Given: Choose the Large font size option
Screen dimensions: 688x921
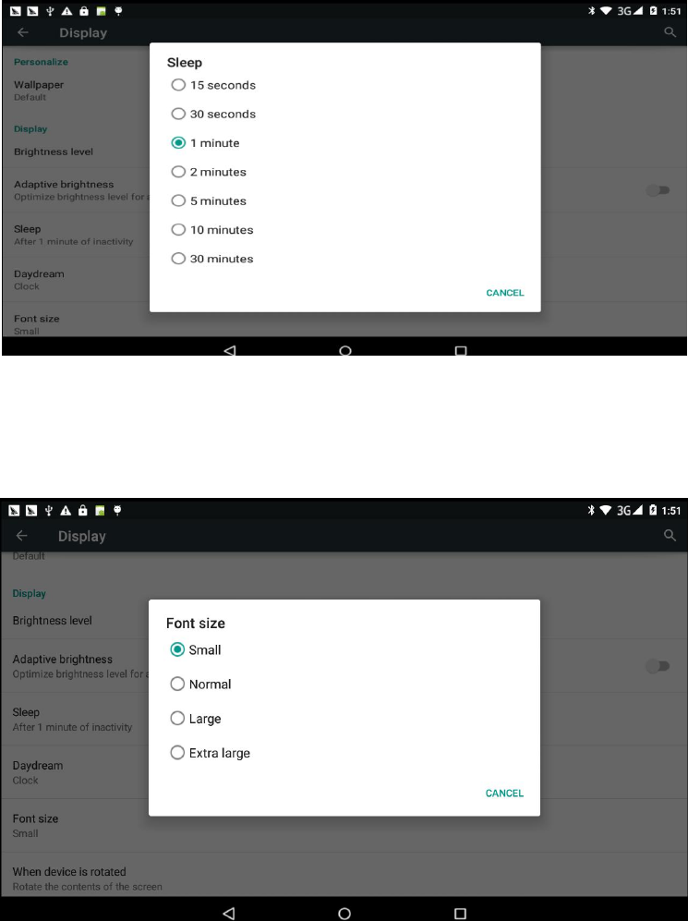Looking at the screenshot, I should pos(196,719).
